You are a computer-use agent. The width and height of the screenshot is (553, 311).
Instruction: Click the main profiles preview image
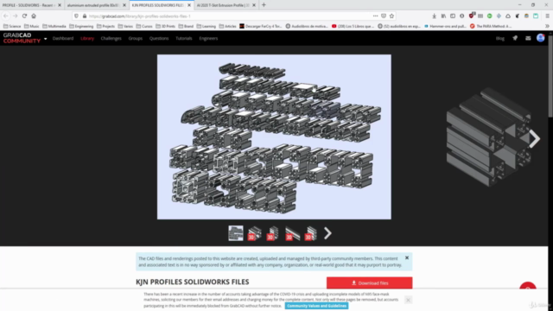[x=274, y=136]
